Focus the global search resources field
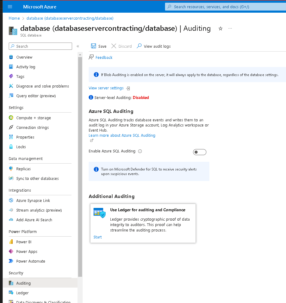This screenshot has width=286, height=303. (x=225, y=7)
